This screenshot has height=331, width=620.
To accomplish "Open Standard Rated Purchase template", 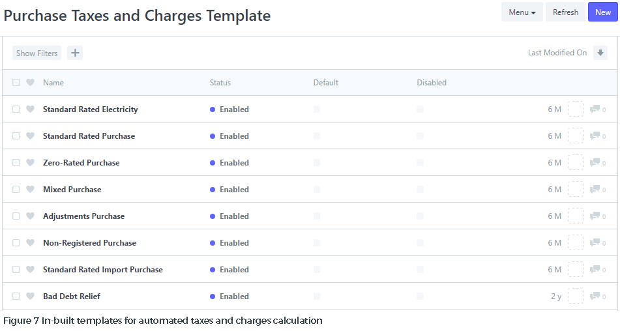I will pyautogui.click(x=89, y=136).
